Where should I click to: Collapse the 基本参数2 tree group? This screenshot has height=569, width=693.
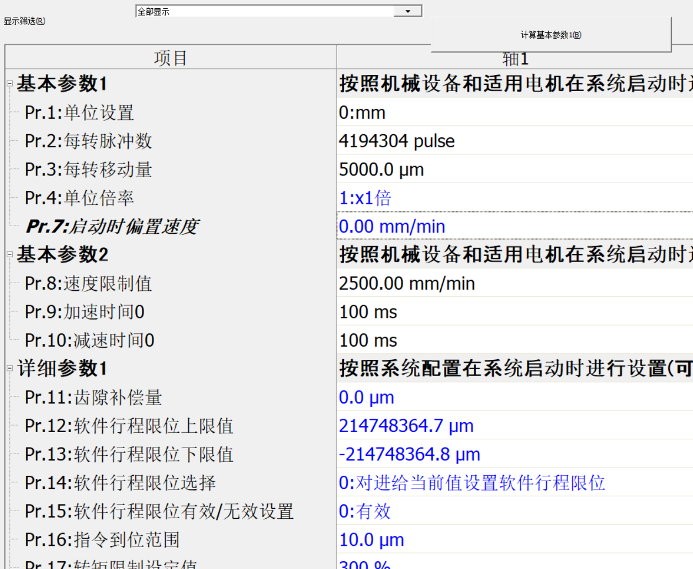pos(9,254)
